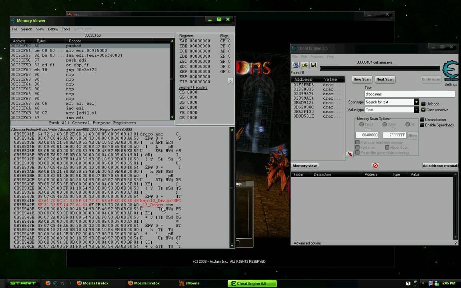Open the Cheat Engine Help menu

331,56
